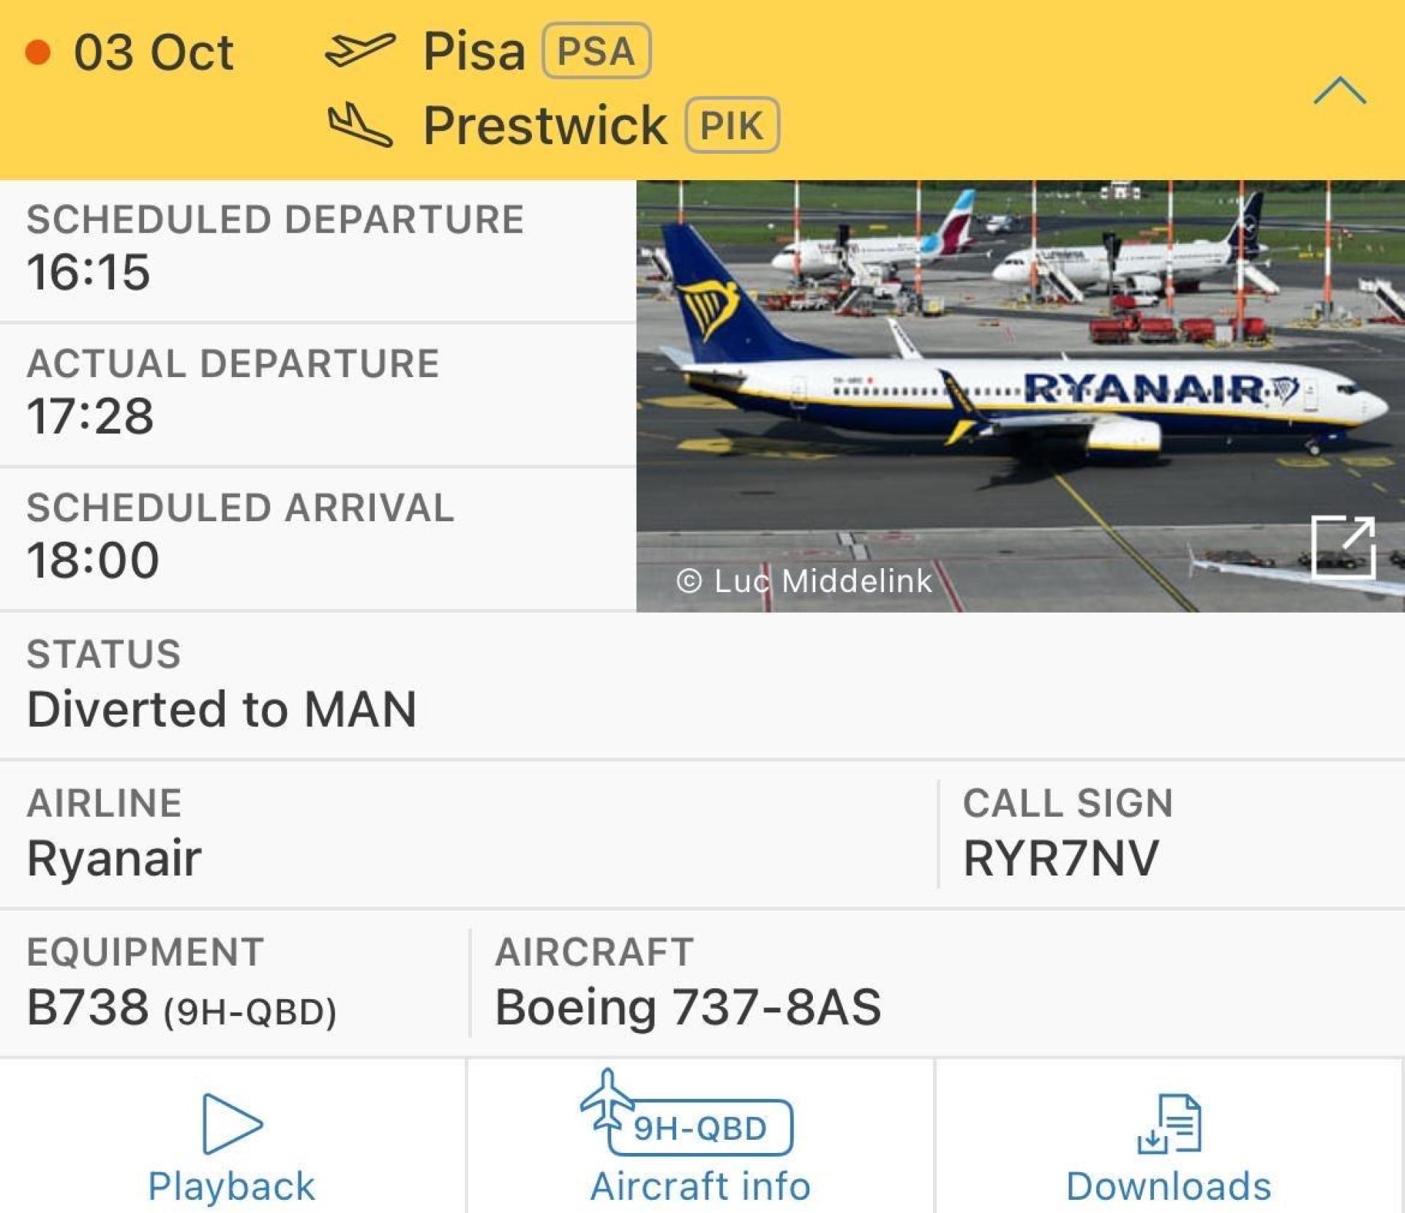Click the Ryanair aircraft photo thumbnail
Image resolution: width=1405 pixels, height=1213 pixels.
1017,395
